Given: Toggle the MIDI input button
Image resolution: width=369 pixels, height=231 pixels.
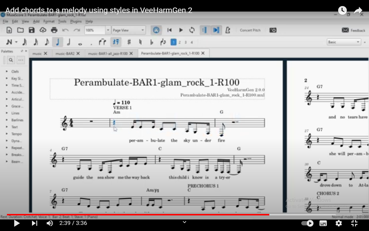Looking at the screenshot, I should point(156,30).
